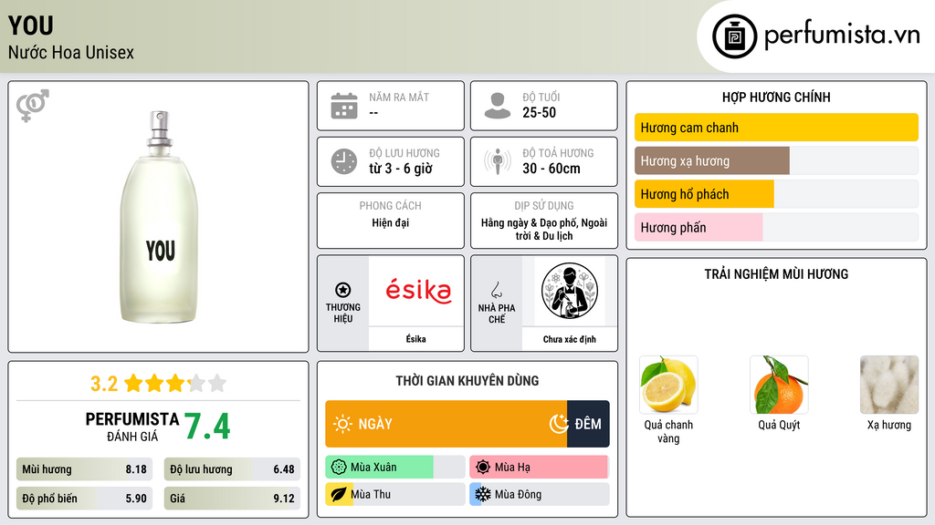Click the Quả Quýt tangerine image
This screenshot has height=525, width=935.
pyautogui.click(x=779, y=385)
